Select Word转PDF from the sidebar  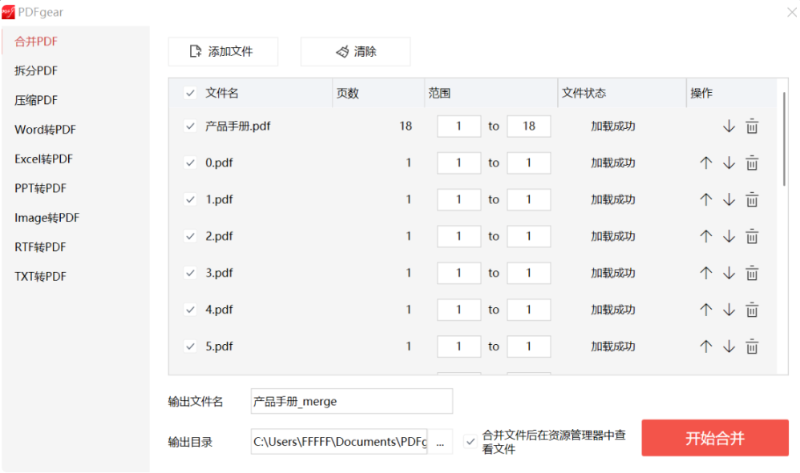tap(46, 130)
